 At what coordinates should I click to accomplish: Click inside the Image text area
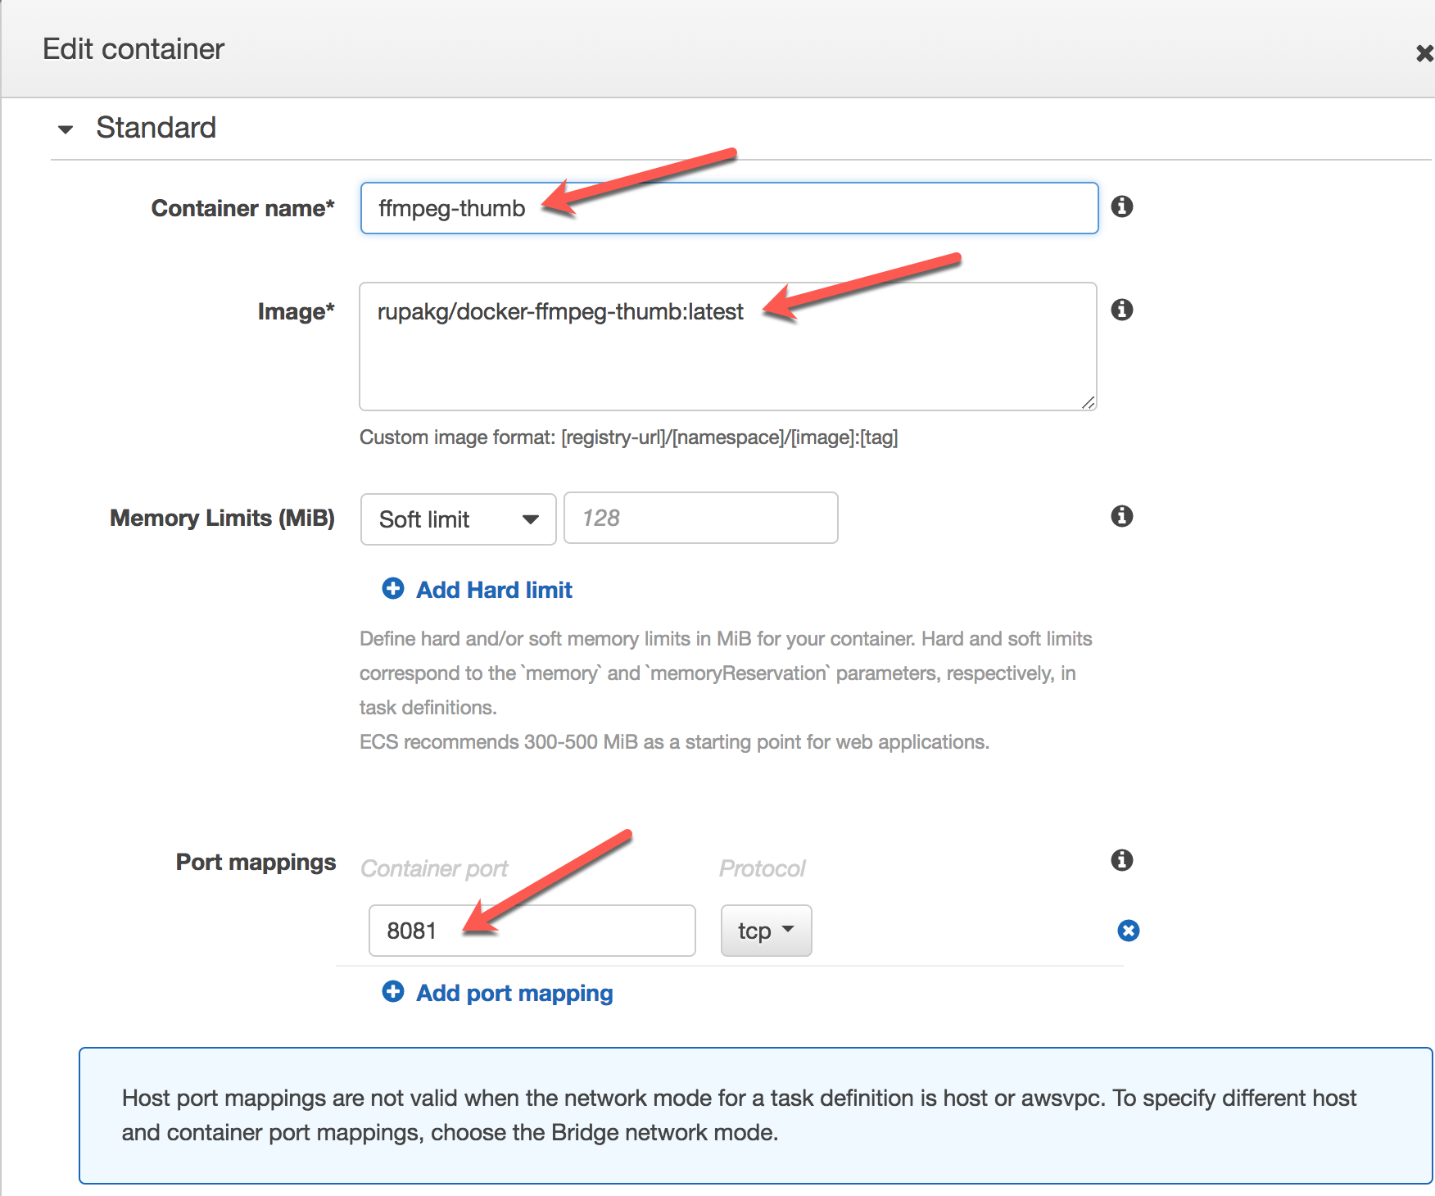[727, 346]
